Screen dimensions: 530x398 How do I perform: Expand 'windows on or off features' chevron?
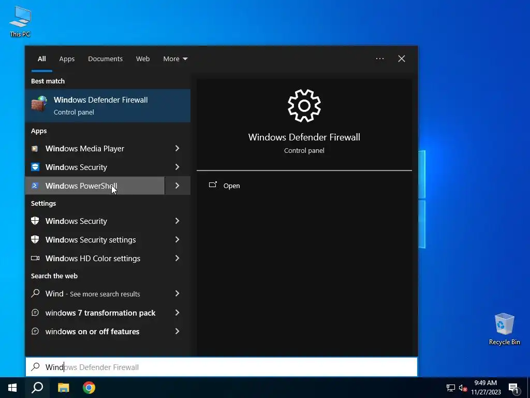(178, 331)
